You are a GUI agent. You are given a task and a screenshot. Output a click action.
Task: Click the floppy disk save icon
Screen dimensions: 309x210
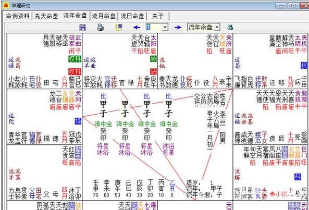click(x=82, y=28)
